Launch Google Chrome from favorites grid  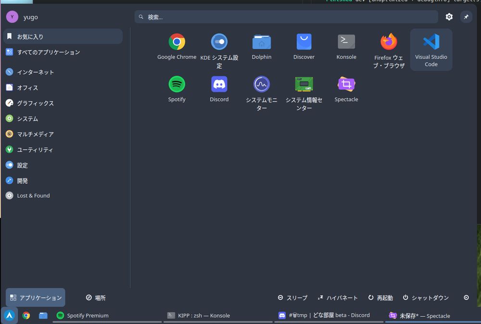(177, 47)
